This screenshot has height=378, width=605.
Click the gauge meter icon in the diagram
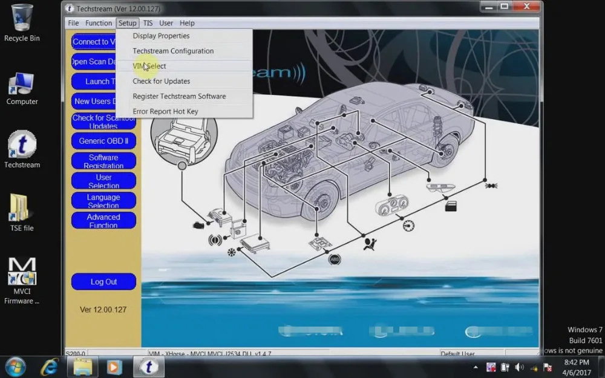(408, 226)
